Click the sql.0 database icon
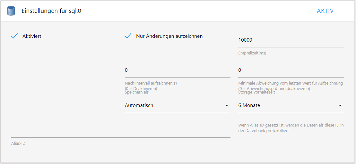The image size is (356, 164). click(x=11, y=11)
